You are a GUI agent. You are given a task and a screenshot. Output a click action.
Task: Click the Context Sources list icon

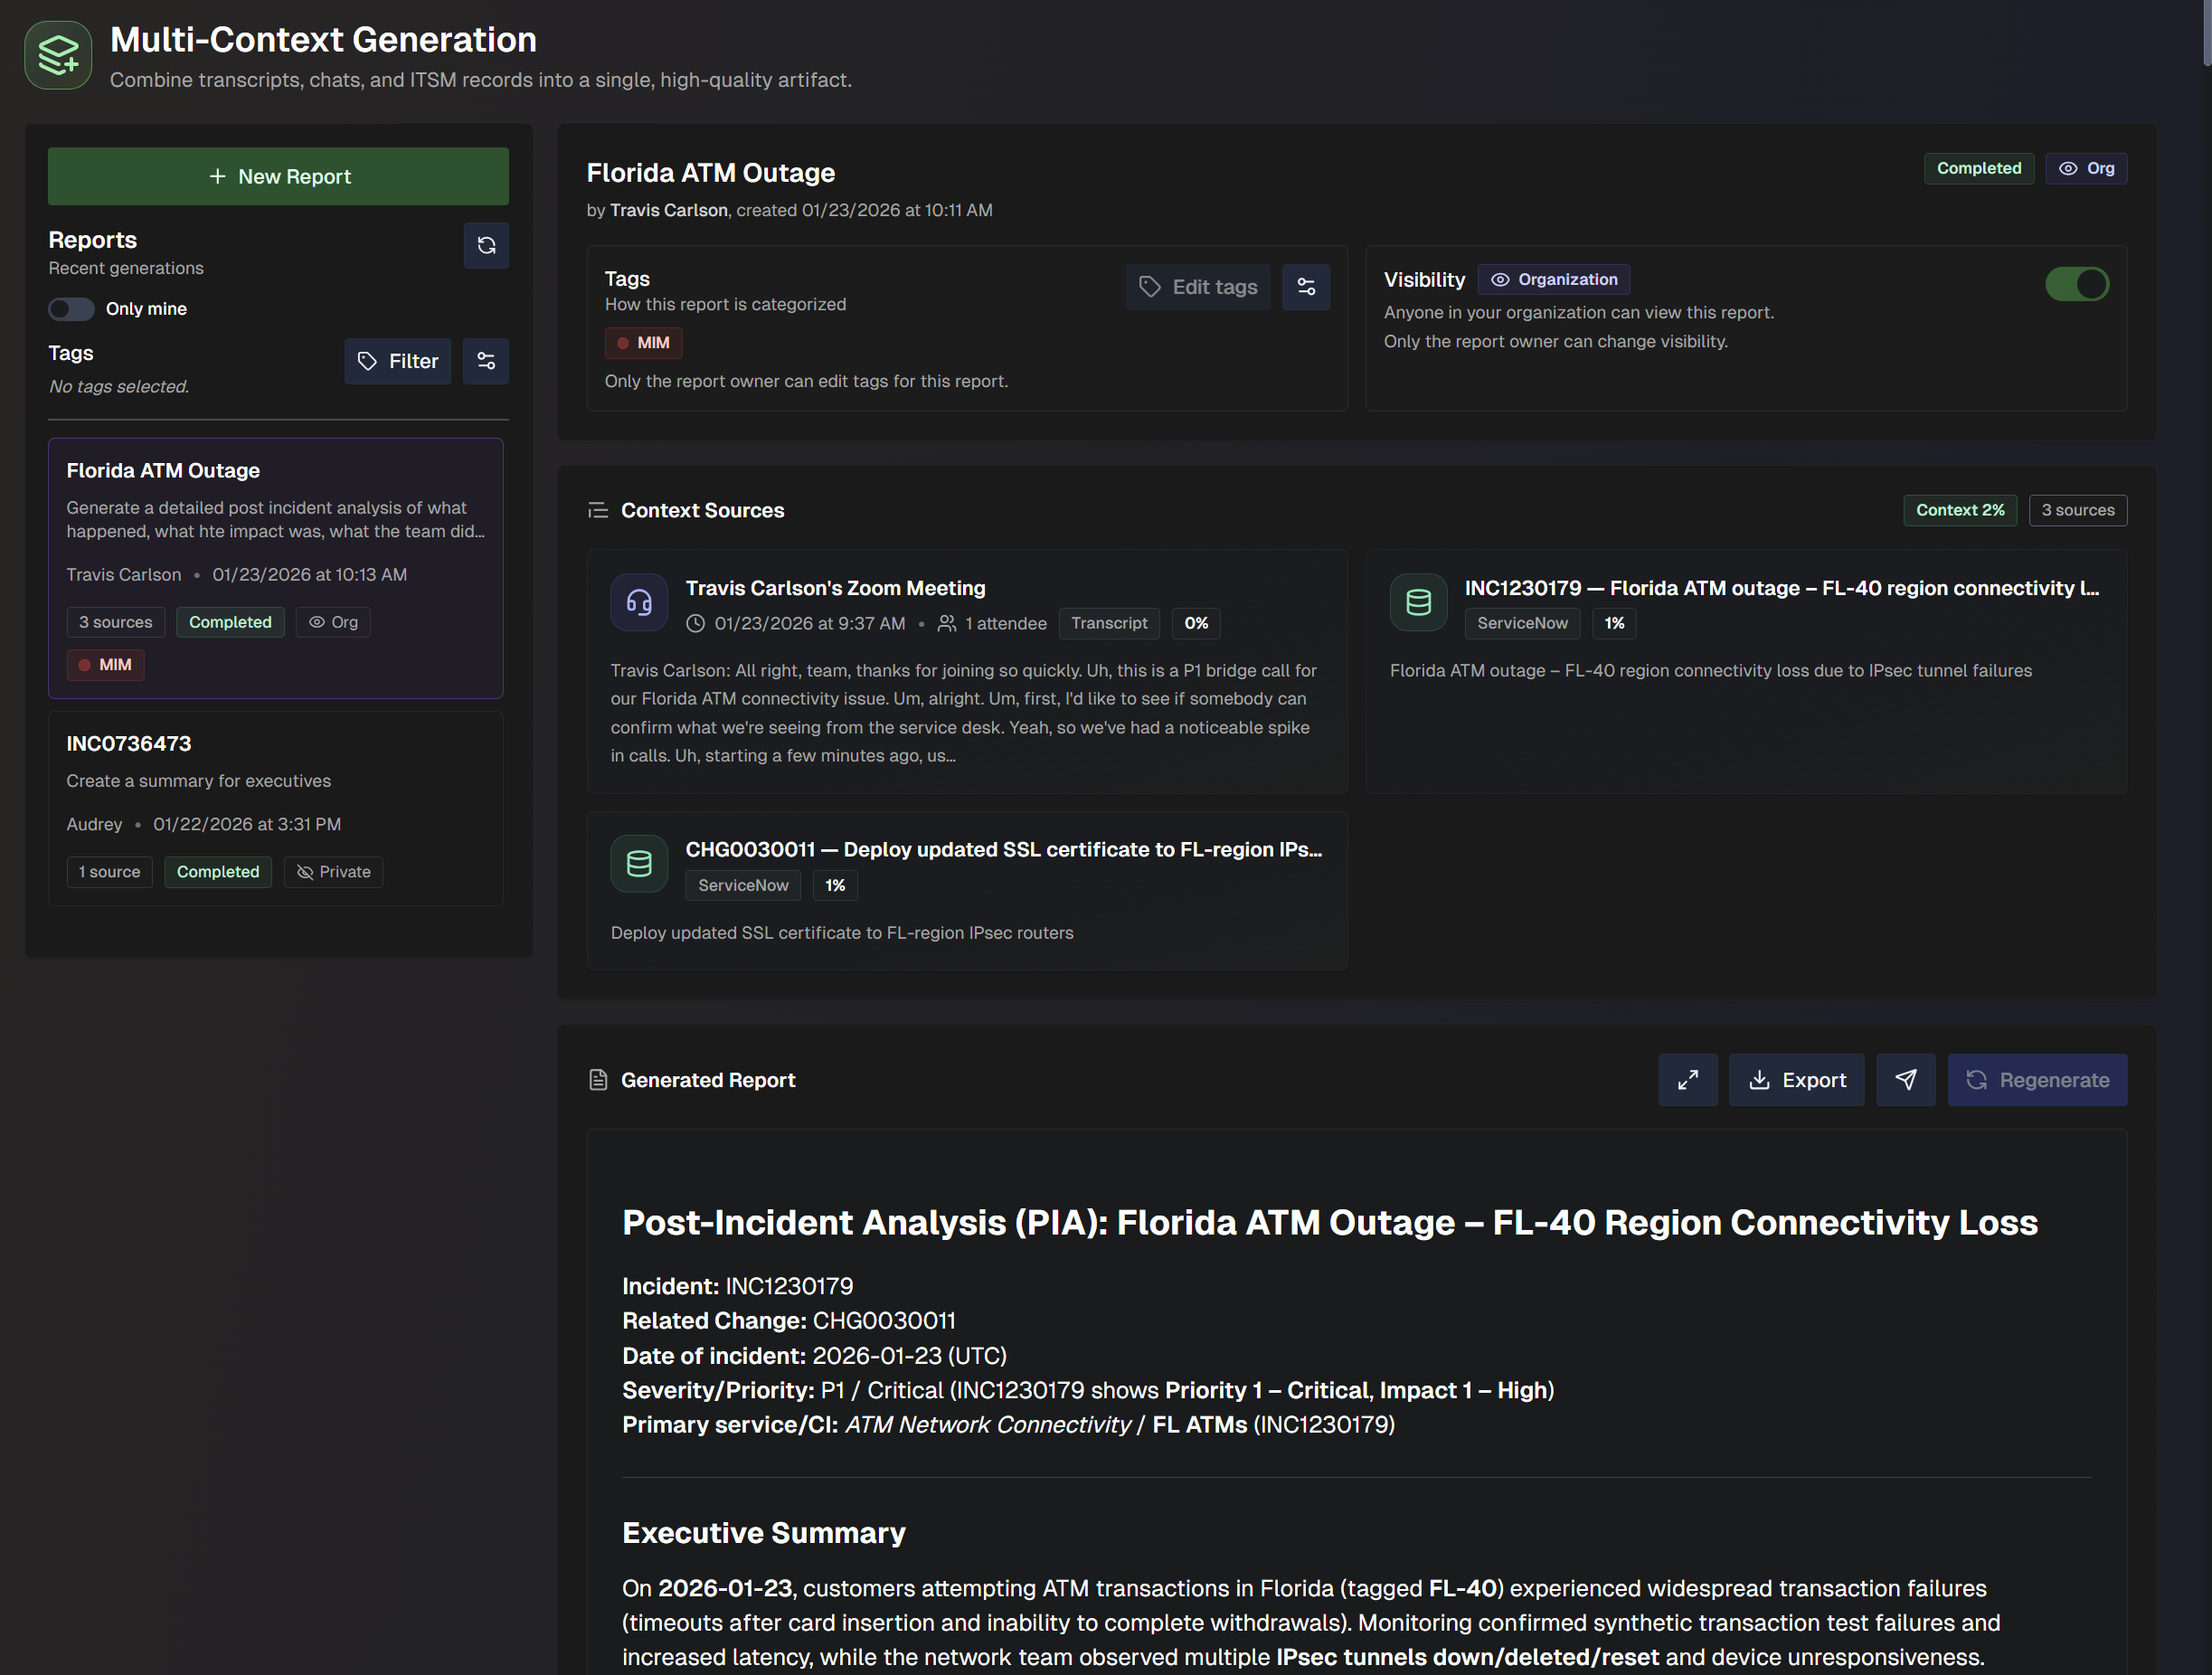click(597, 510)
